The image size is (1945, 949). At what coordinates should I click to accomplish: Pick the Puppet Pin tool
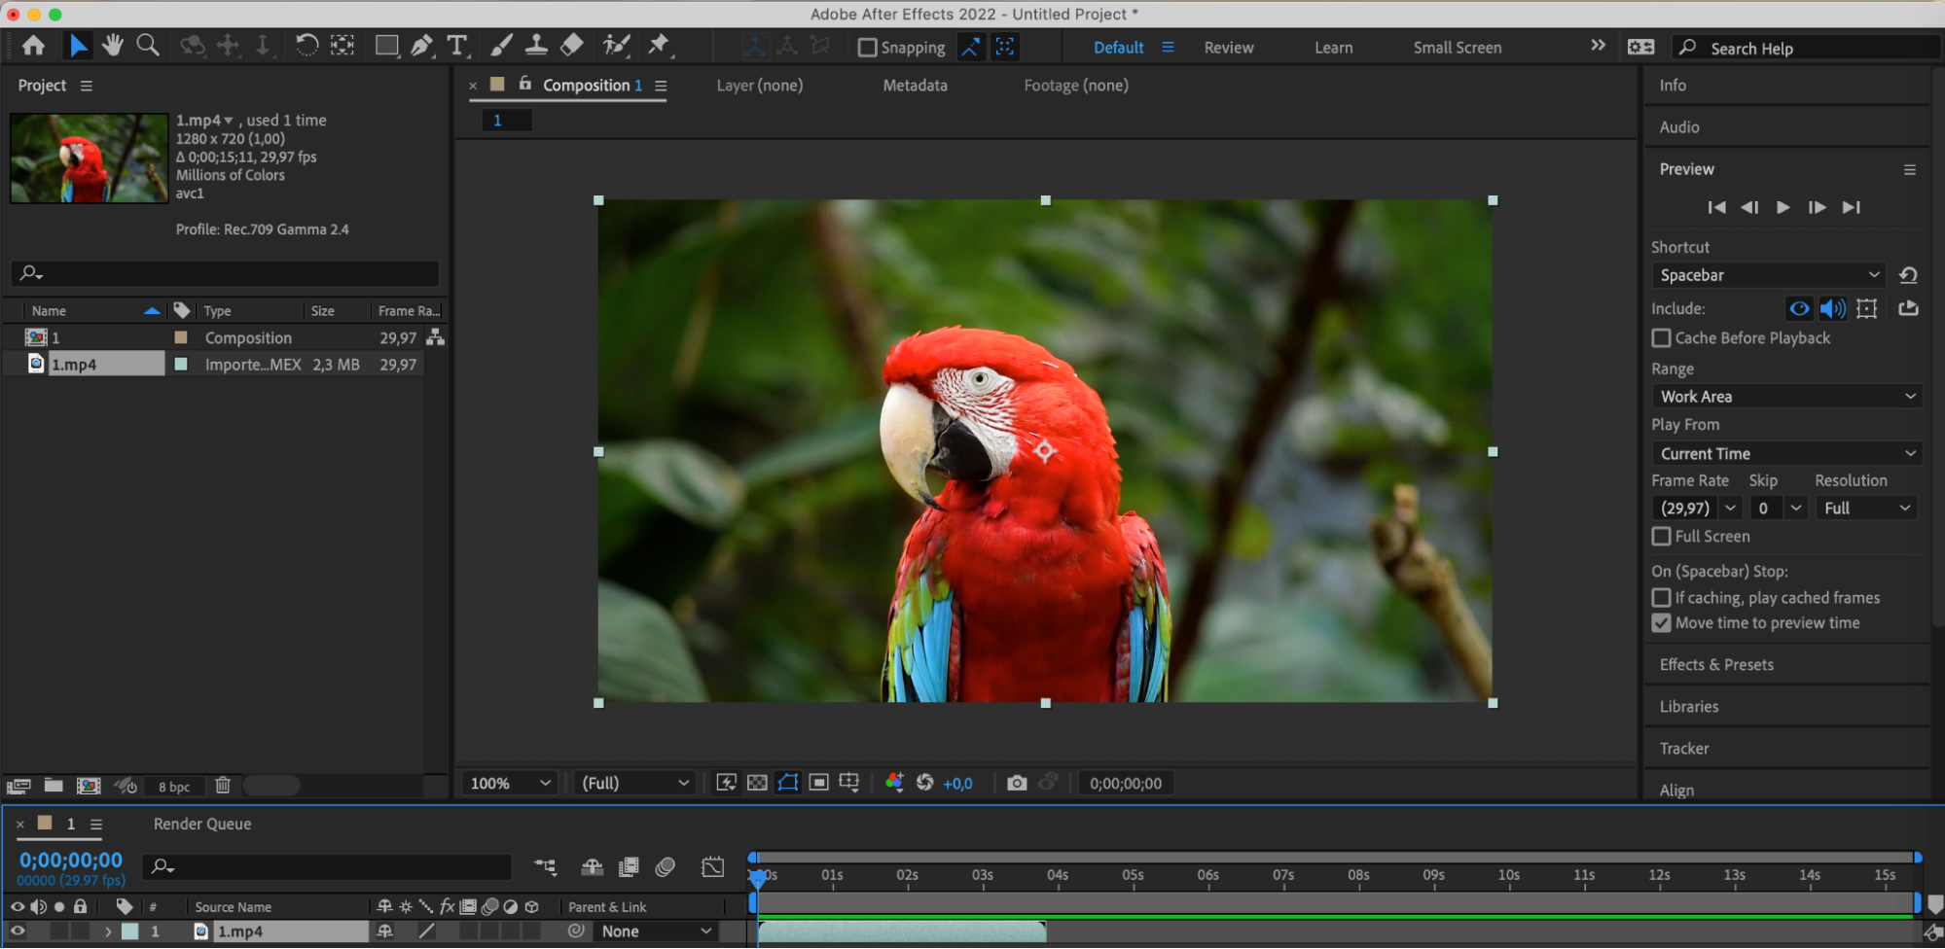[x=659, y=45]
